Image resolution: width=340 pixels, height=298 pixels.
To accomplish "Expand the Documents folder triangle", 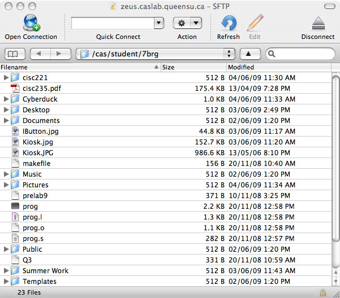I will [6, 120].
